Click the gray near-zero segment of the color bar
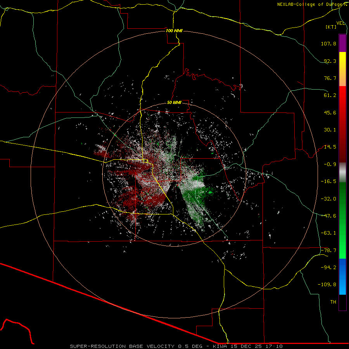 pos(342,173)
